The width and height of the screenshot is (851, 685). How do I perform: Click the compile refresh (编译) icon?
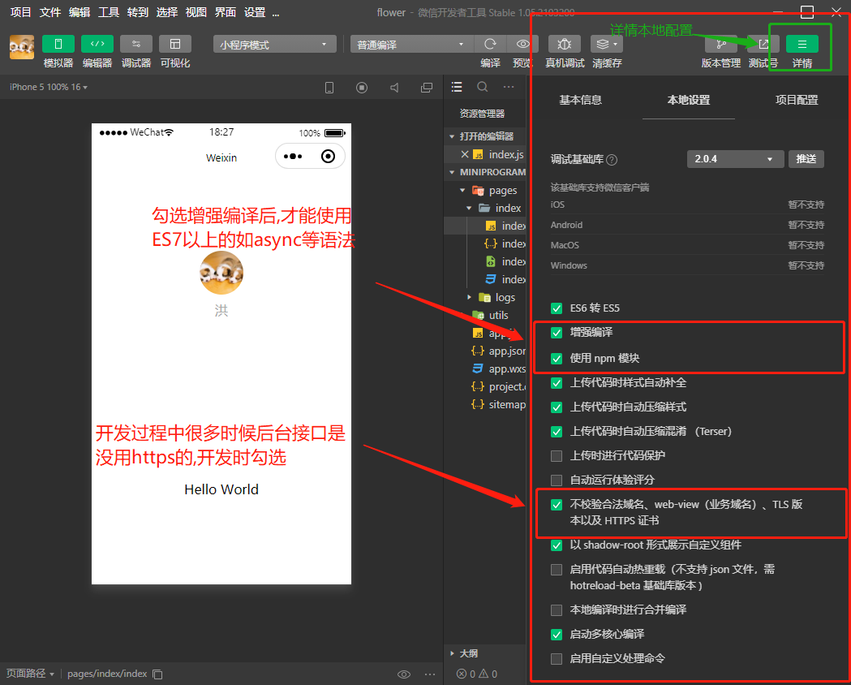tap(490, 44)
